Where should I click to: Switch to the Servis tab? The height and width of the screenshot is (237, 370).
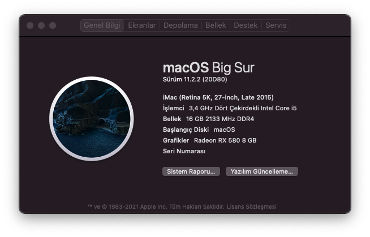(276, 25)
